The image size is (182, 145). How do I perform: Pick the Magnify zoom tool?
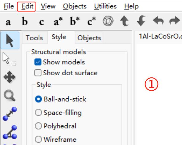[10, 96]
